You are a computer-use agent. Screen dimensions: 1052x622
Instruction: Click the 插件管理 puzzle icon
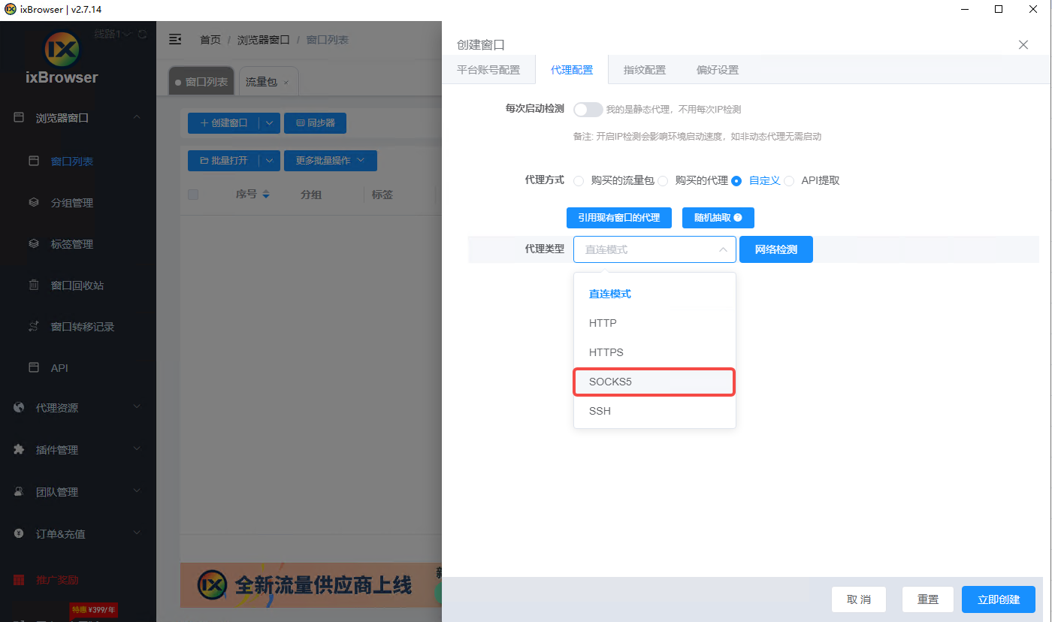pos(20,449)
